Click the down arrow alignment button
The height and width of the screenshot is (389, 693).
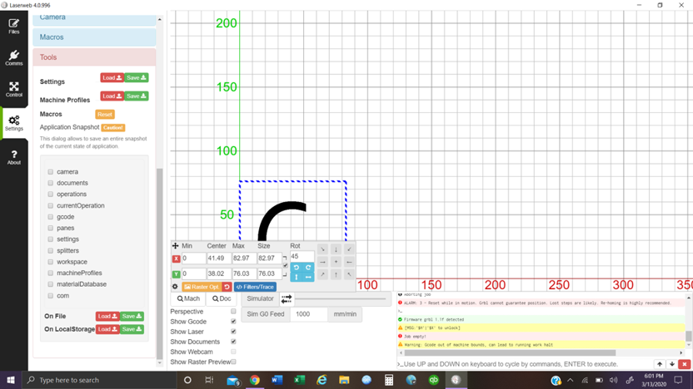pyautogui.click(x=336, y=249)
